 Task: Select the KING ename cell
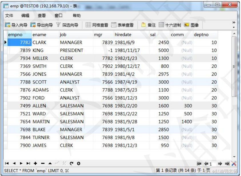[45, 50]
